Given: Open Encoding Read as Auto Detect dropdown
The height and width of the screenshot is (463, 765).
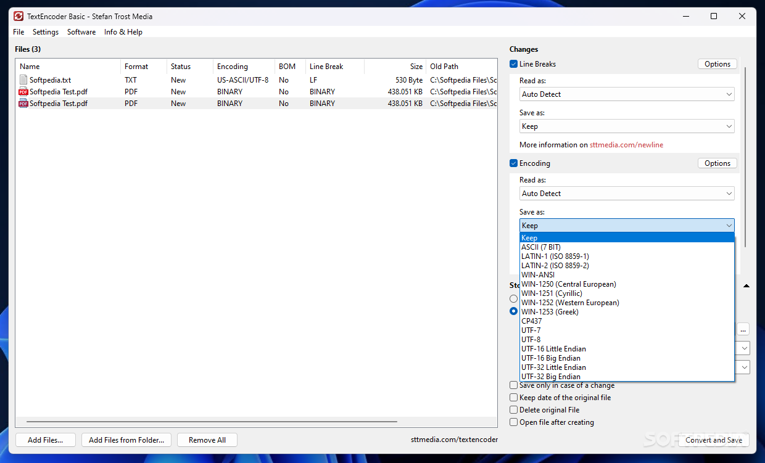Looking at the screenshot, I should pos(627,194).
